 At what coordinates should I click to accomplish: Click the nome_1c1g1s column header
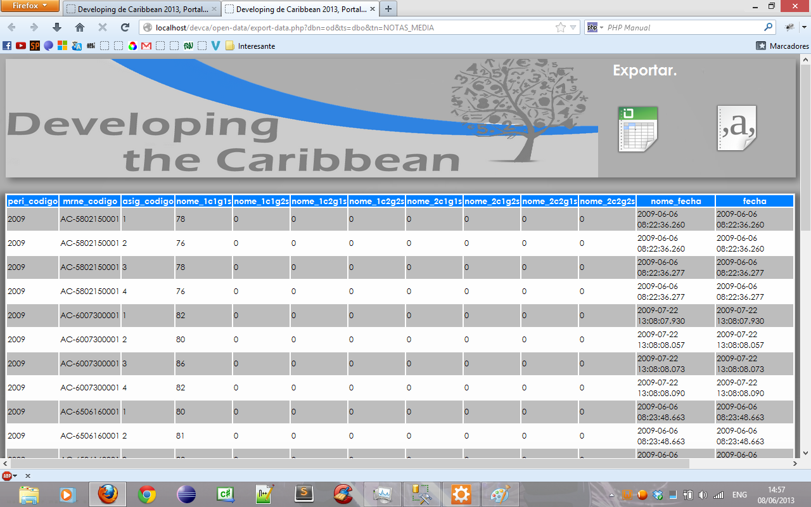coord(203,201)
